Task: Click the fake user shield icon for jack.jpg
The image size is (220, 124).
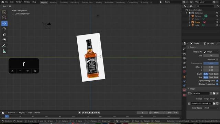Action: tap(211, 93)
